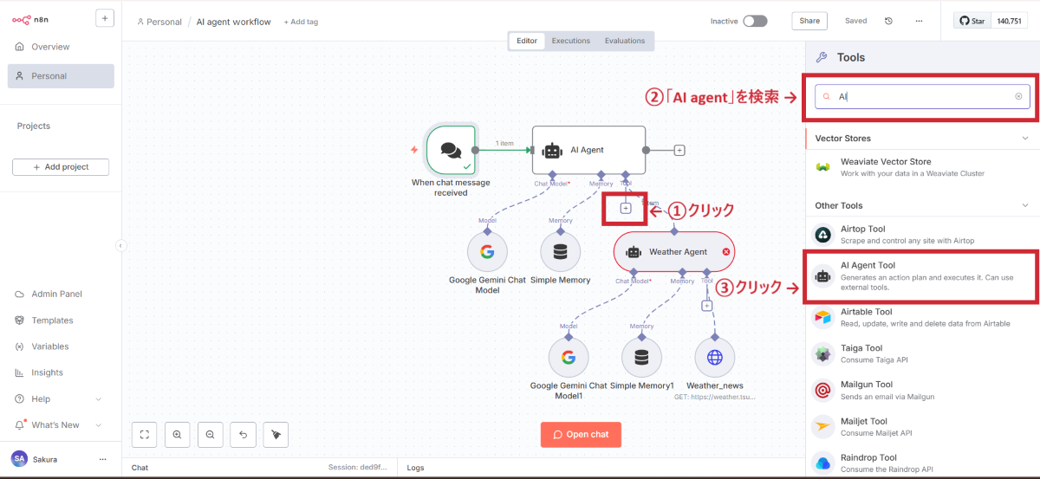1040x479 pixels.
Task: Open the Google Gemini Chat Model node
Action: click(487, 252)
